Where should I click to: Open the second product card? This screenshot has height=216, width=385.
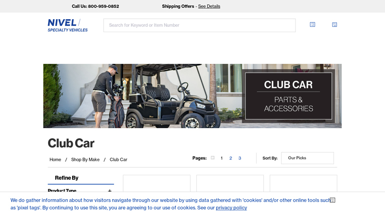(x=230, y=183)
